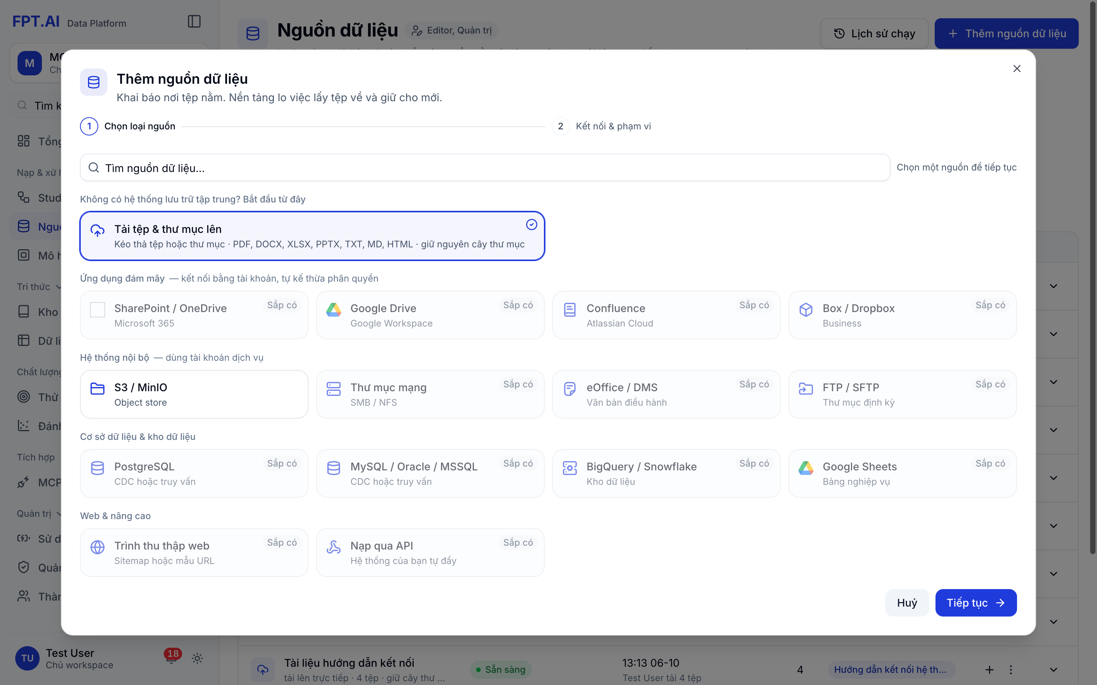
Task: Go to step 2 Kết nối & phạm vi
Action: (601, 126)
